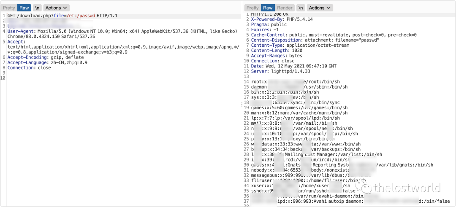Click the Cache-Control response header line
This screenshot has height=207, width=456.
[x=334, y=35]
